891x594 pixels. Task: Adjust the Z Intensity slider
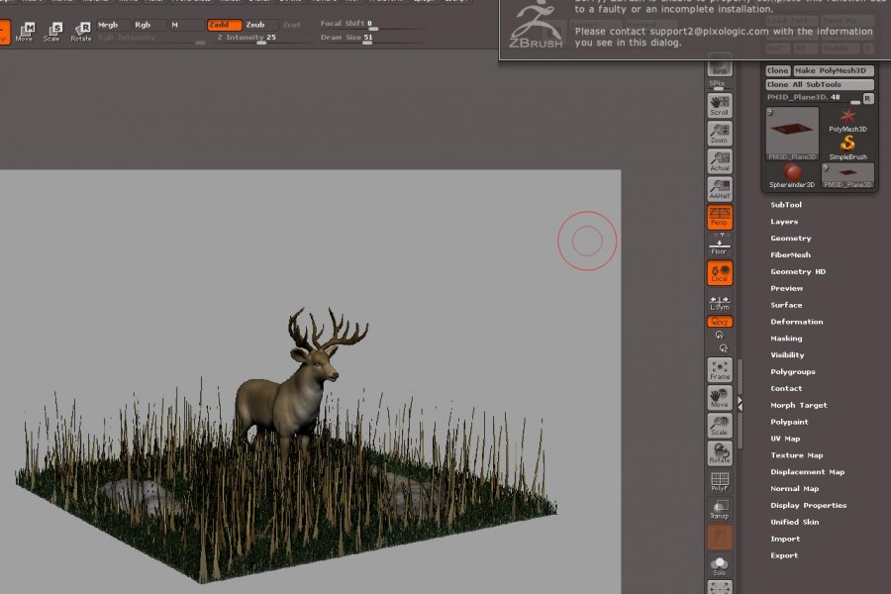(261, 43)
